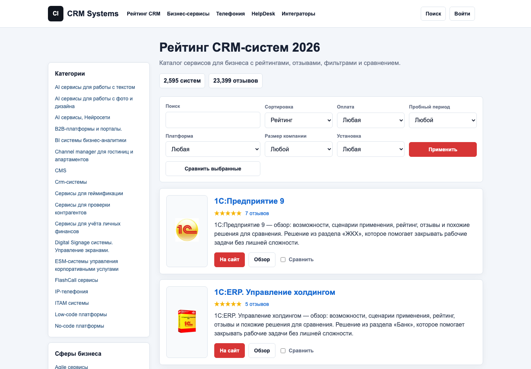The height and width of the screenshot is (369, 531).
Task: Click На сайт for 1С:Предприятие 9
Action: [229, 260]
